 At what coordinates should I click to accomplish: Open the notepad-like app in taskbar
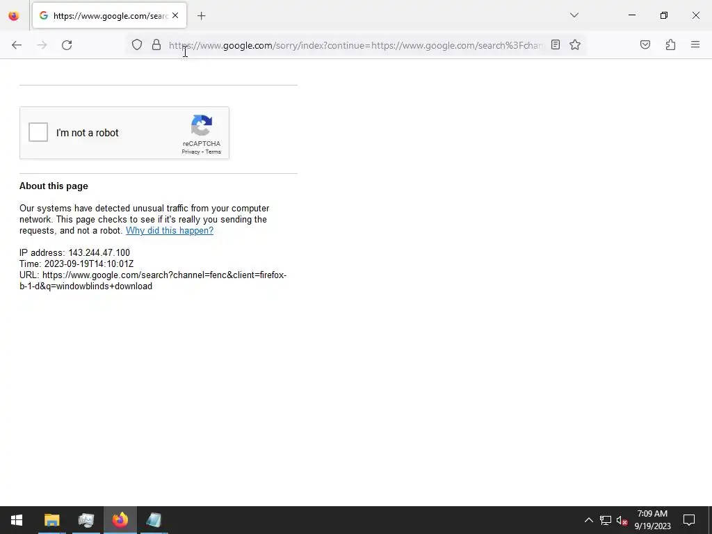[x=154, y=520]
